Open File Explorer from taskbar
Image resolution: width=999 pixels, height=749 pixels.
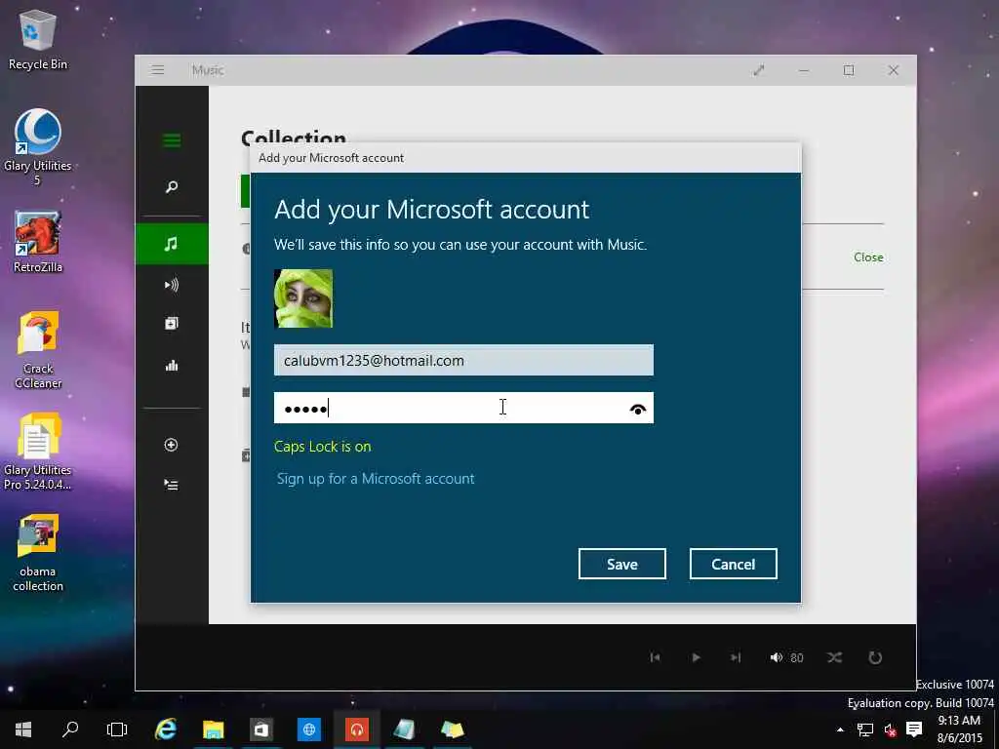(214, 729)
